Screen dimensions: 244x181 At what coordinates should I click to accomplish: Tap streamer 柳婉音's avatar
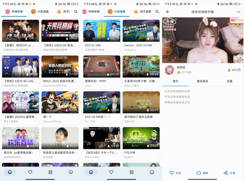[x=170, y=70]
